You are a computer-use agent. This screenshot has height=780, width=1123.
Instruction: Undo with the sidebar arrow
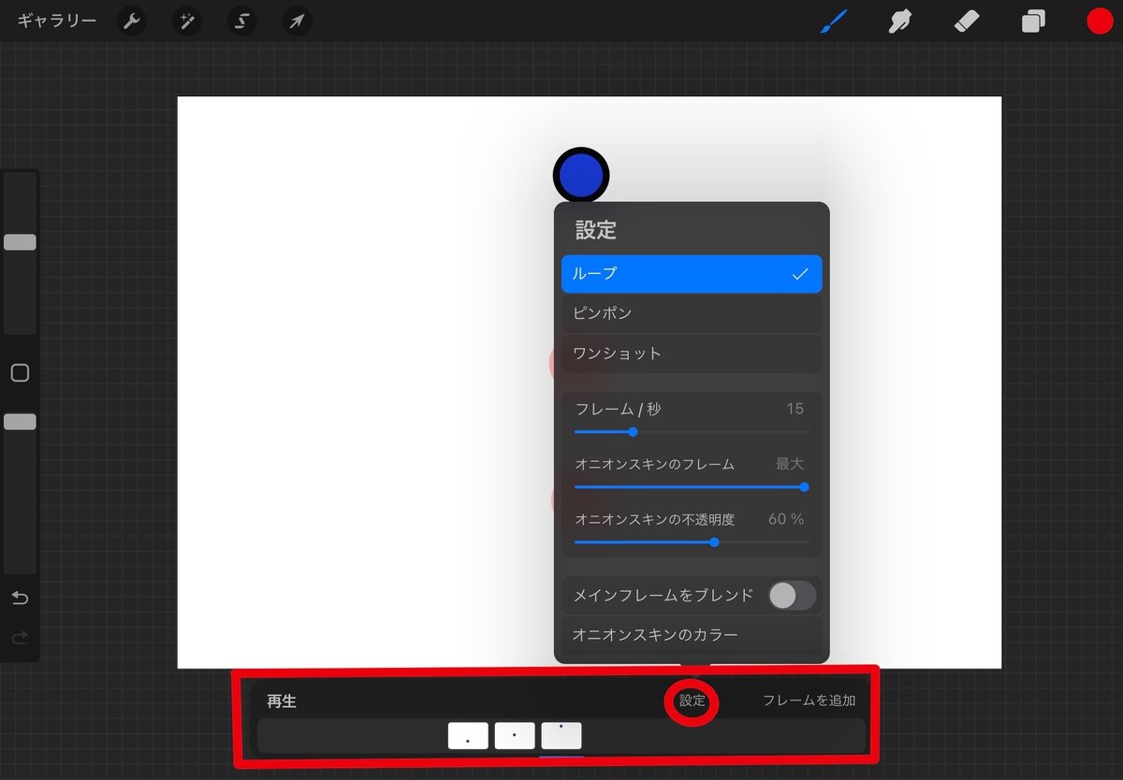[x=20, y=599]
